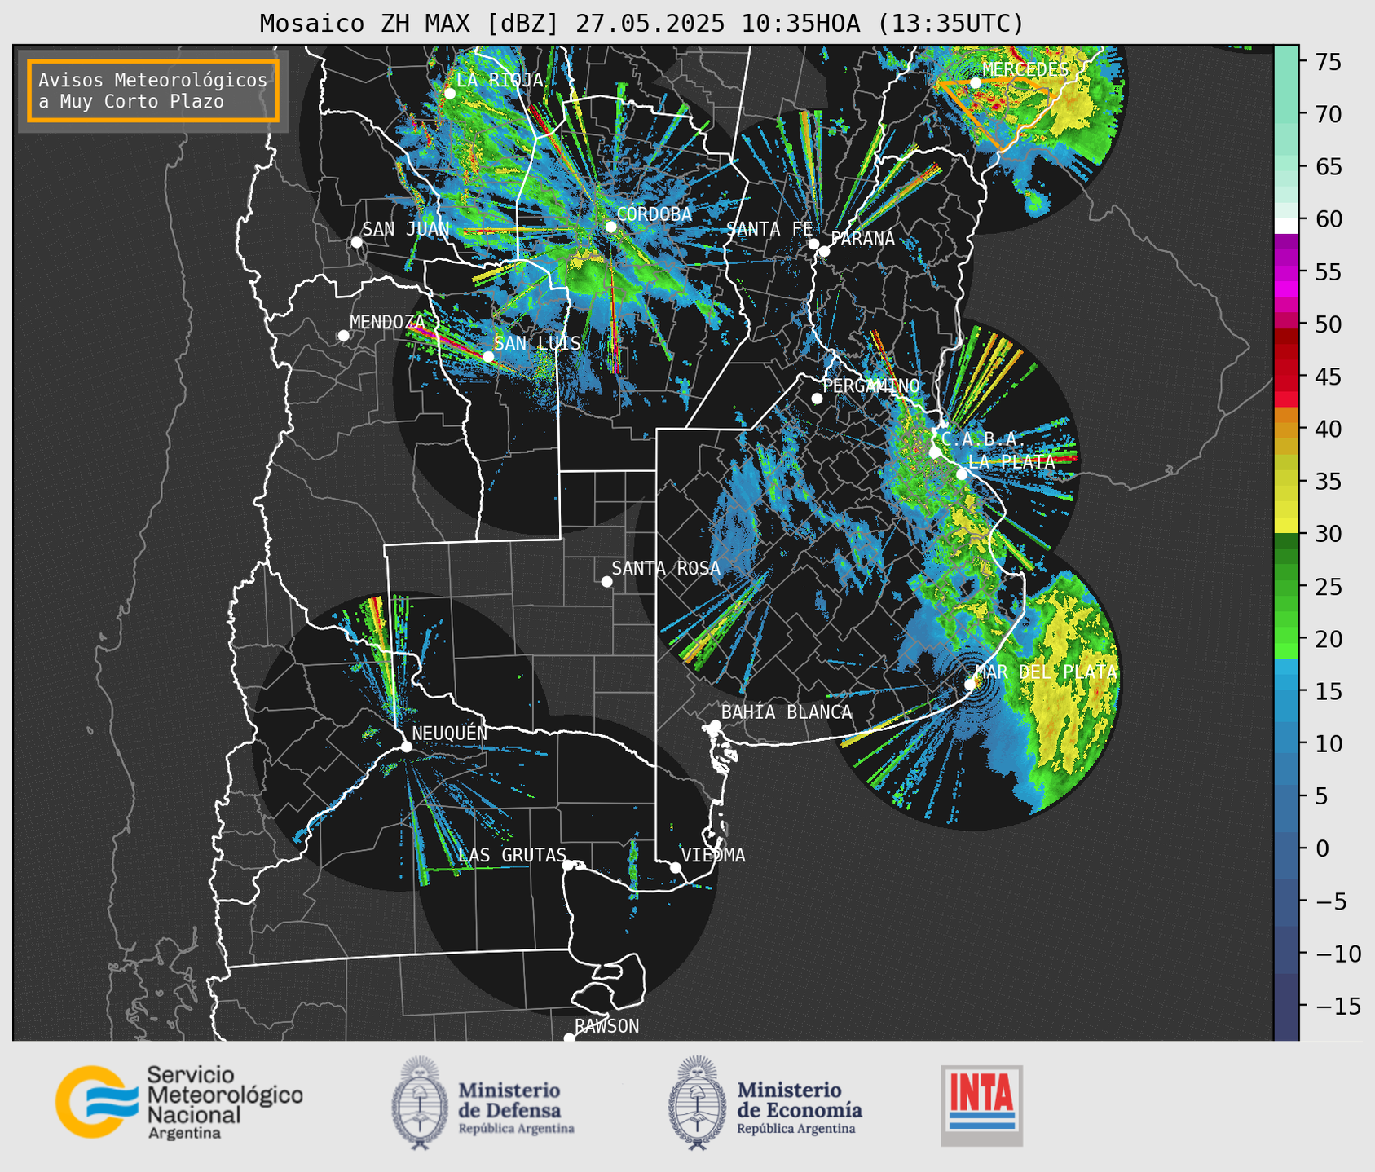Click the SAN LUIS label text
The image size is (1375, 1172).
(538, 343)
